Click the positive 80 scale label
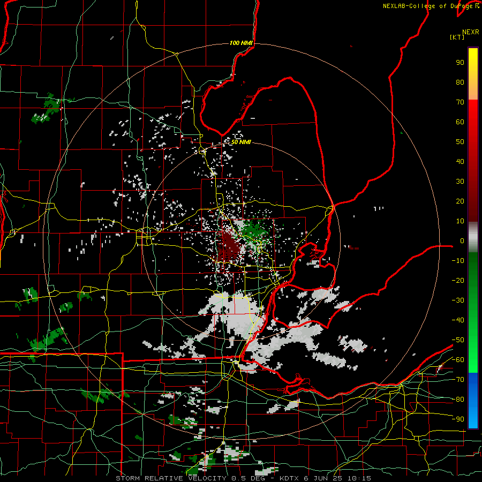Screen dimensions: 482x482 [x=460, y=82]
